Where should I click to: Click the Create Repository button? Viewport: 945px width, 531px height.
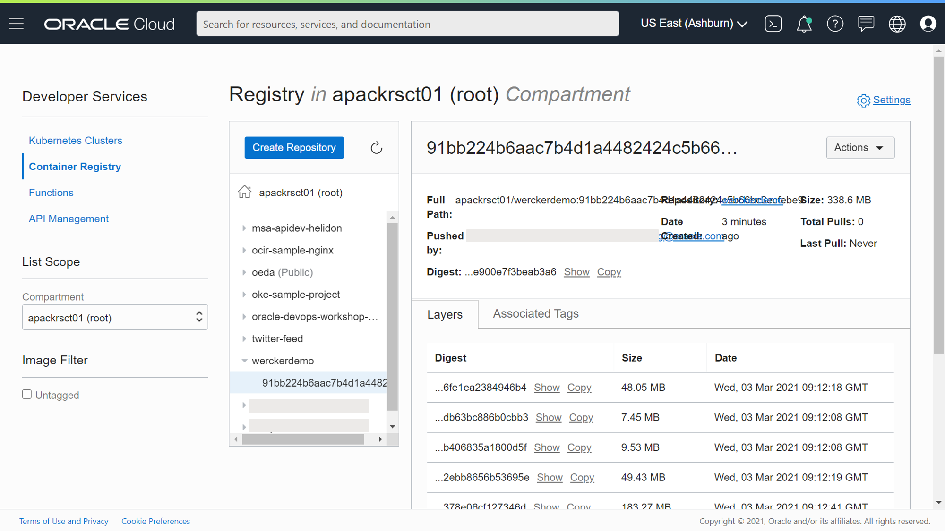pos(294,148)
